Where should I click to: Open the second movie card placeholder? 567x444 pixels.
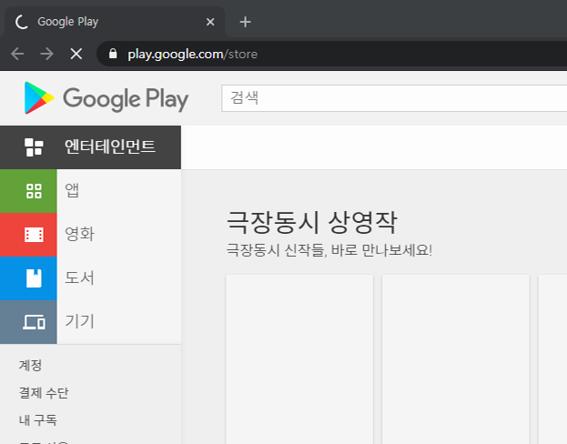tap(456, 359)
